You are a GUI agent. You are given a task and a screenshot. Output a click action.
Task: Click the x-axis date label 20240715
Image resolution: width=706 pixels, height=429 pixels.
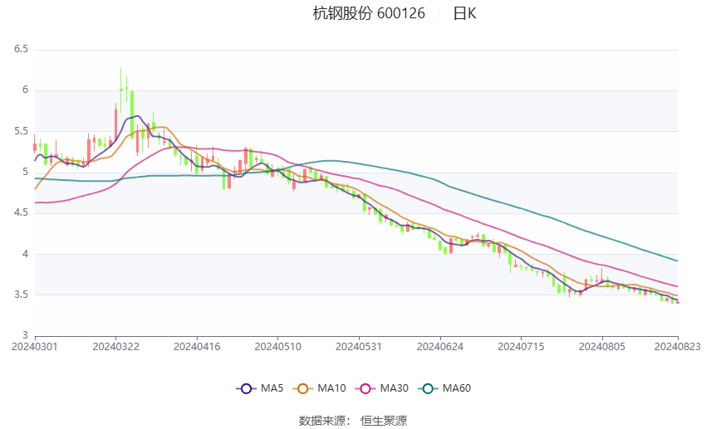point(521,347)
